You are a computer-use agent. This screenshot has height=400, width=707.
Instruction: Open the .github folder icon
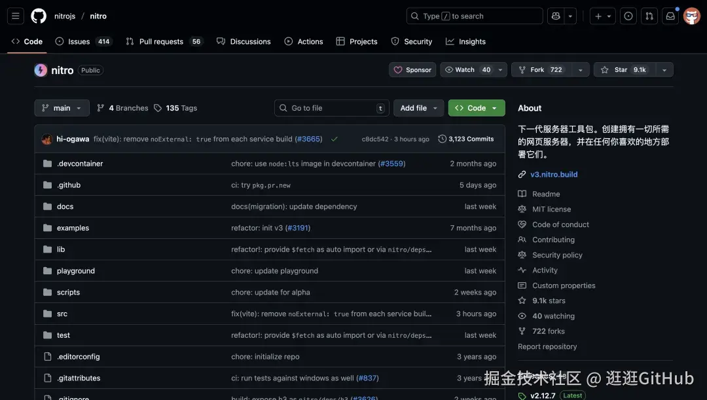[x=47, y=185]
